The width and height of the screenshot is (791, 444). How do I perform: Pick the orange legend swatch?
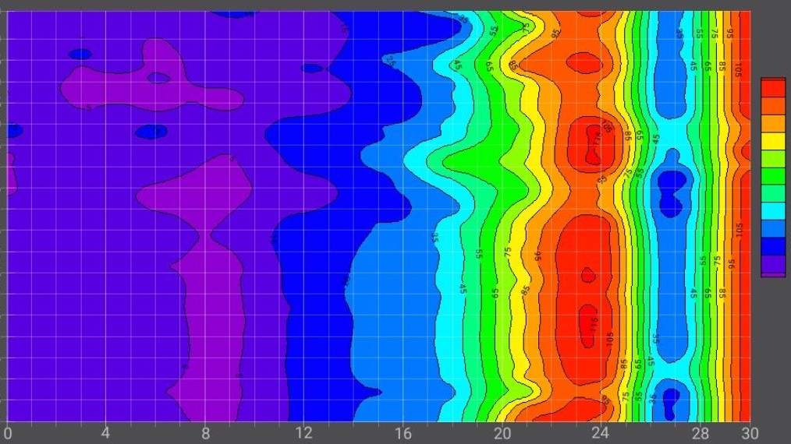click(773, 124)
